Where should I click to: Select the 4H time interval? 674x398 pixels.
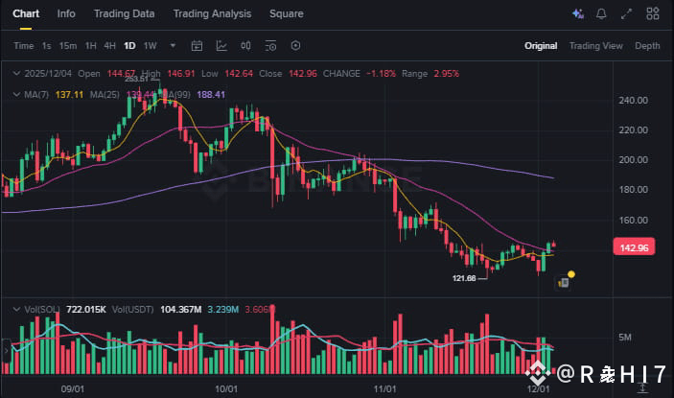coord(109,46)
